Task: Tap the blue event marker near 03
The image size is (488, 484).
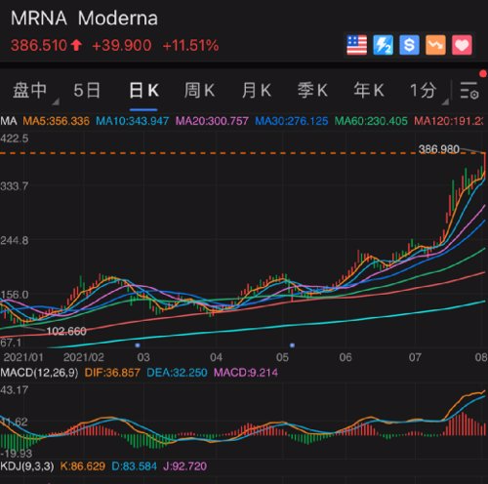Action: [x=138, y=345]
